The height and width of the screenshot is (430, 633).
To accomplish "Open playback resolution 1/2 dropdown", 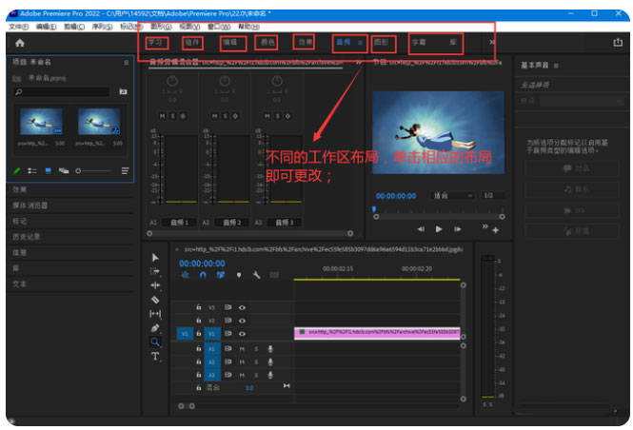I will pyautogui.click(x=493, y=196).
